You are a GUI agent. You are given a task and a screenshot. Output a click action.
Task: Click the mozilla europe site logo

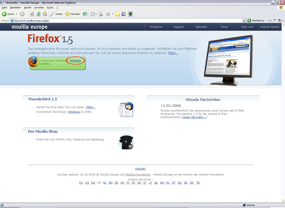click(x=29, y=27)
